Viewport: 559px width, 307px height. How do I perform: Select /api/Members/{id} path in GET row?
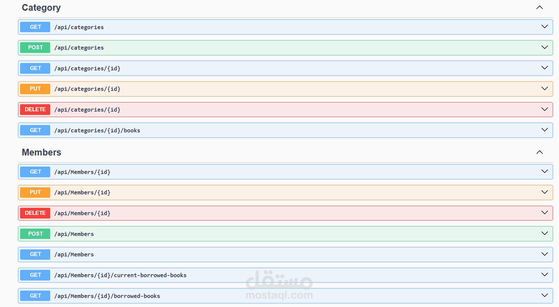coord(82,172)
